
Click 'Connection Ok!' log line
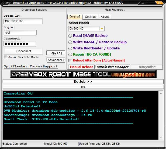pos(19,93)
